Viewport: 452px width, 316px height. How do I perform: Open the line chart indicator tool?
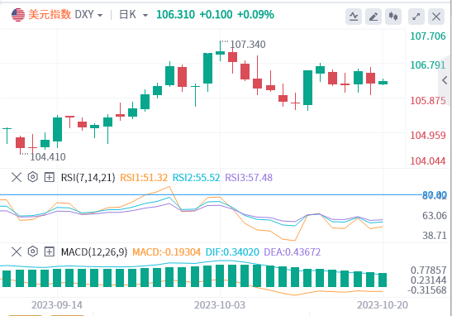click(x=354, y=17)
